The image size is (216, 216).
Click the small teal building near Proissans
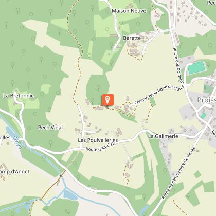point(203,116)
